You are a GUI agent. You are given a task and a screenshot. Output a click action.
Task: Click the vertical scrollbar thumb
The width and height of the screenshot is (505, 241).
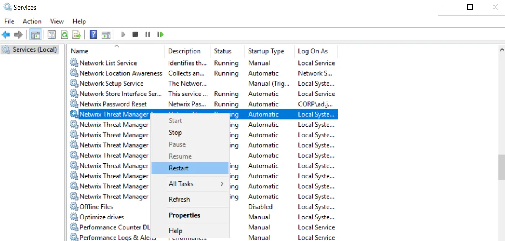501,167
